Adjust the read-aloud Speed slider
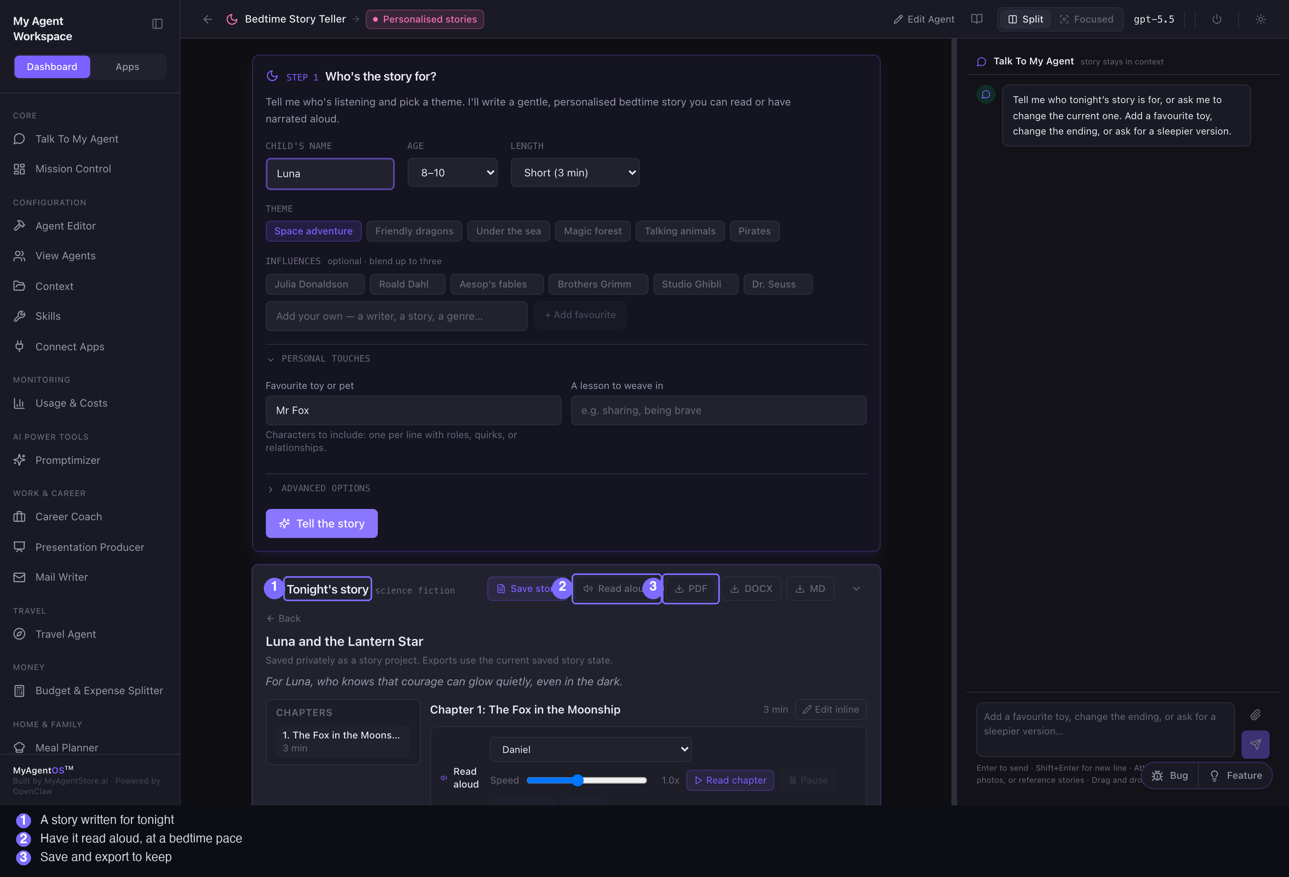The height and width of the screenshot is (877, 1289). pyautogui.click(x=586, y=780)
